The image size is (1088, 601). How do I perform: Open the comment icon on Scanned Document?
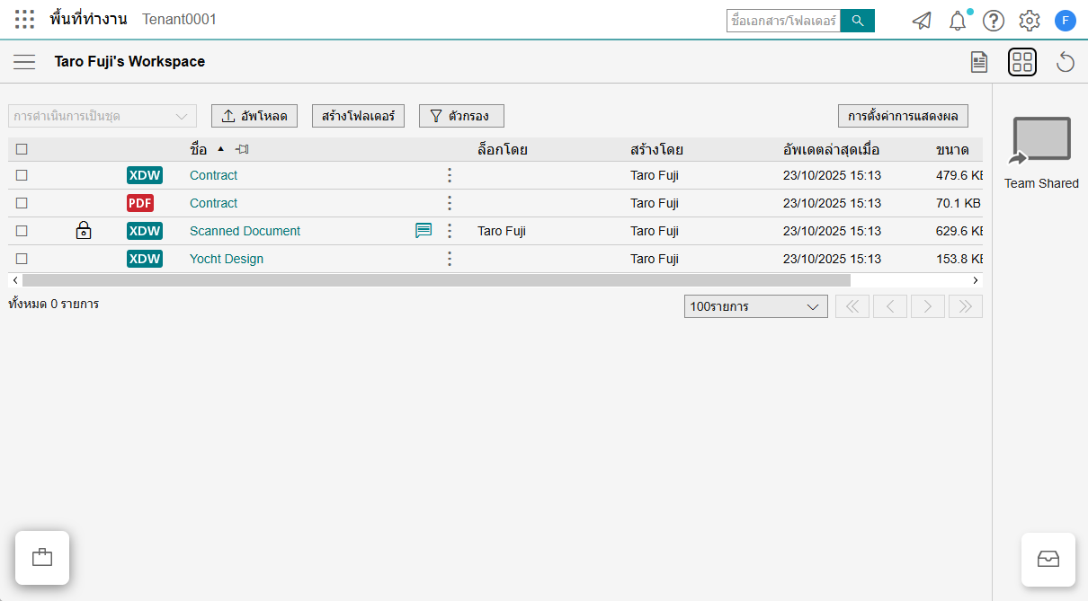point(424,231)
